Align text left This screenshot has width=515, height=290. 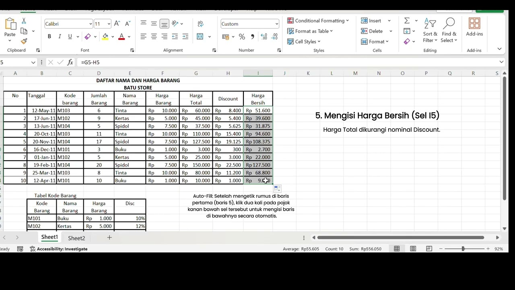tap(143, 37)
